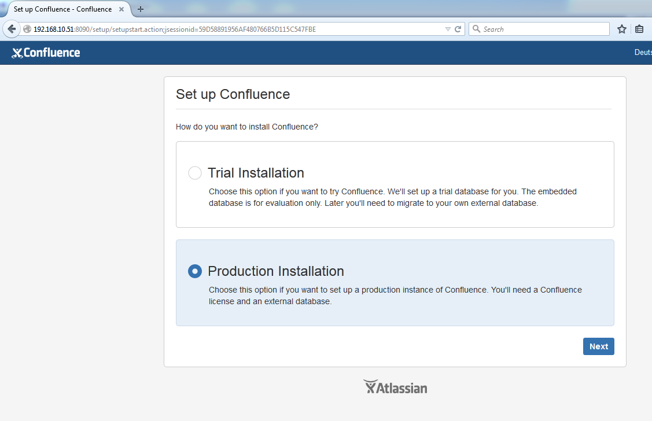This screenshot has width=652, height=421.
Task: Click the site identity globe icon
Action: 27,29
